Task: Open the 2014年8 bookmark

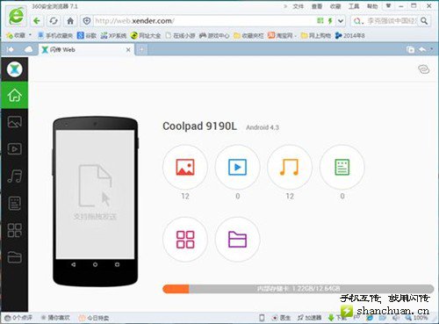Action: pos(350,36)
